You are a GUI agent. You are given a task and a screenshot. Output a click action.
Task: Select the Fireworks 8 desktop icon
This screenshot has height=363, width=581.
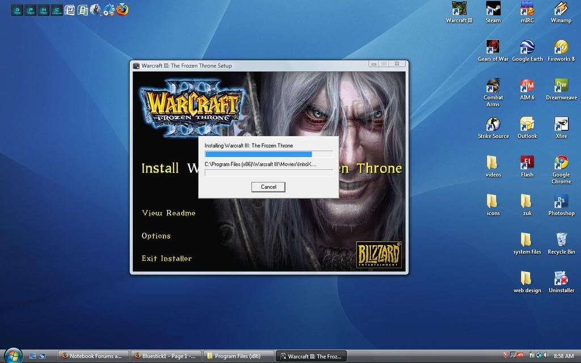point(561,50)
